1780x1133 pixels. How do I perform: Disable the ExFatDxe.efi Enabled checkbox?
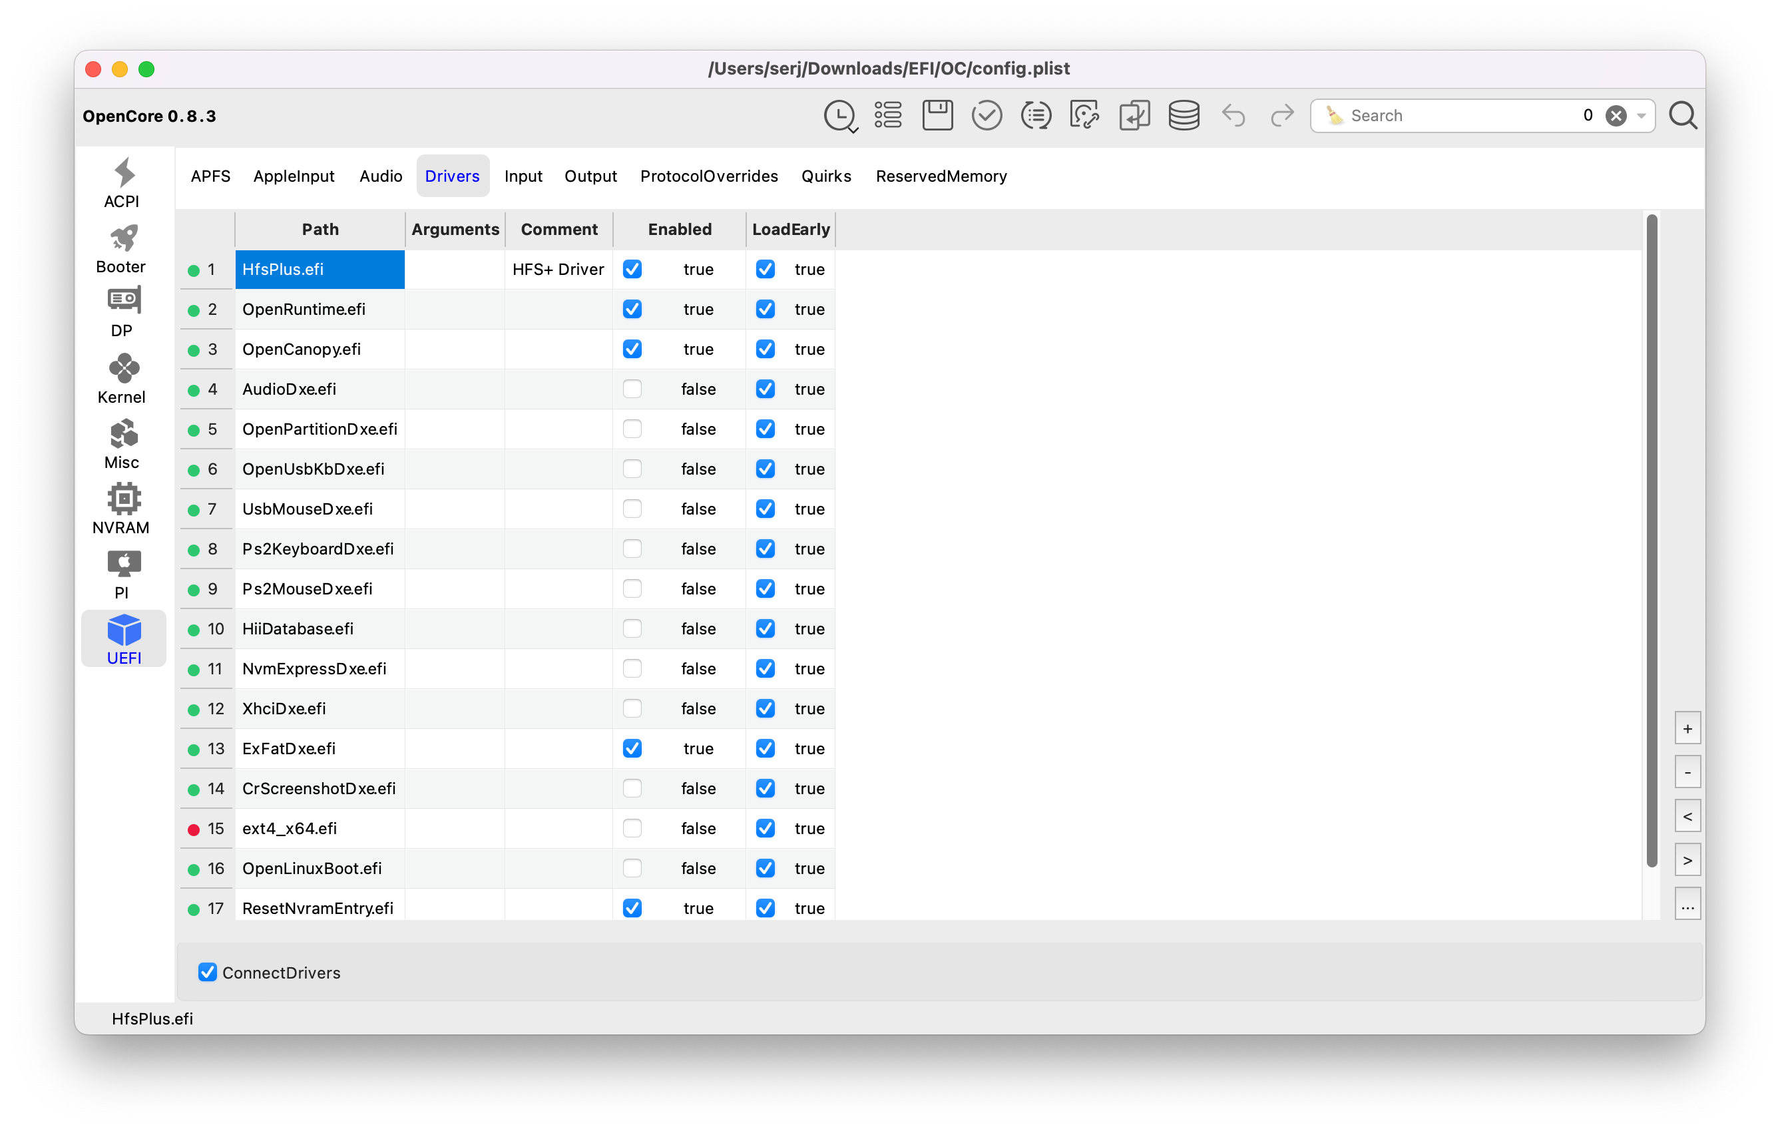(632, 748)
